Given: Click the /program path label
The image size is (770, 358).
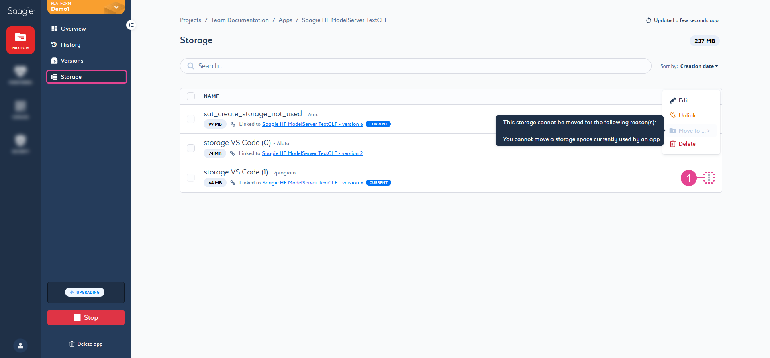Looking at the screenshot, I should tap(285, 173).
